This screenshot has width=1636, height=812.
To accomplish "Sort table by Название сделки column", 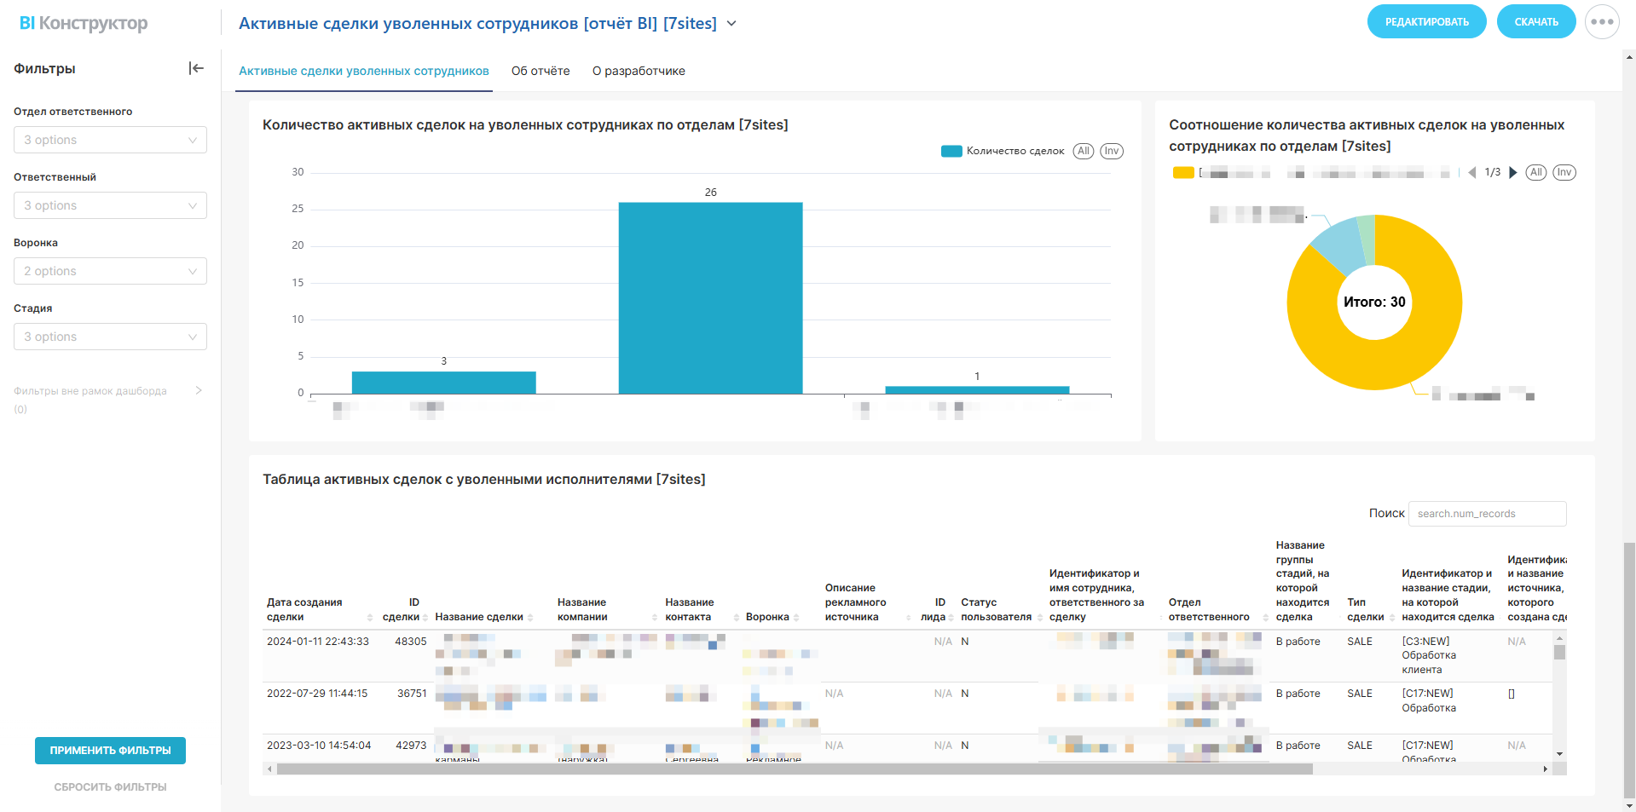I will (x=530, y=617).
